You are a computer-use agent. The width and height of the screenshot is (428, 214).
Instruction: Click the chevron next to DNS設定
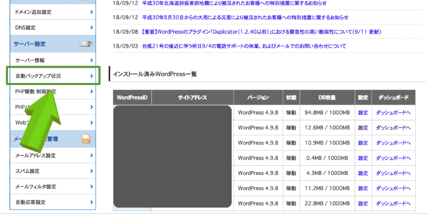tap(91, 28)
